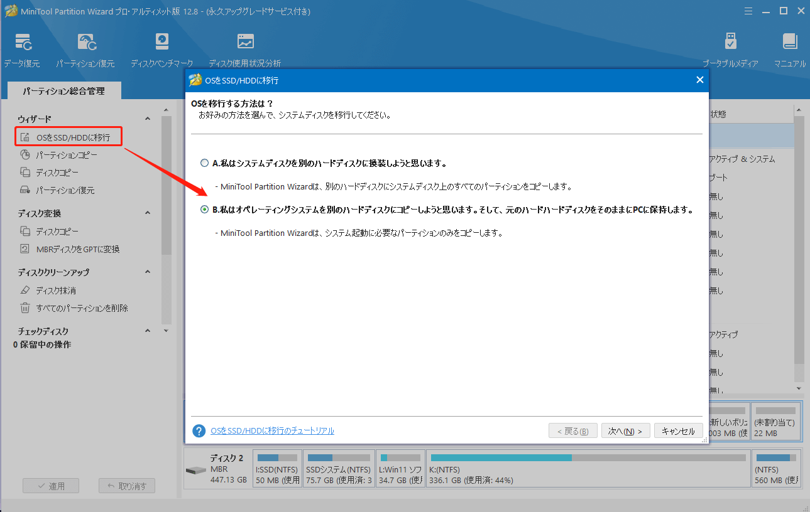
Task: Open the パーティション復元 toolbar icon
Action: pyautogui.click(x=87, y=42)
